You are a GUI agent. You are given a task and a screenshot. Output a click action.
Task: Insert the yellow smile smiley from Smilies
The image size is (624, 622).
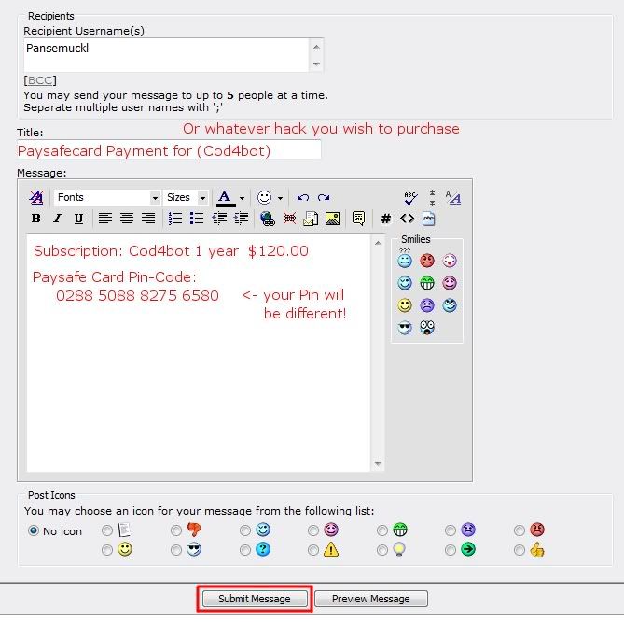(405, 305)
